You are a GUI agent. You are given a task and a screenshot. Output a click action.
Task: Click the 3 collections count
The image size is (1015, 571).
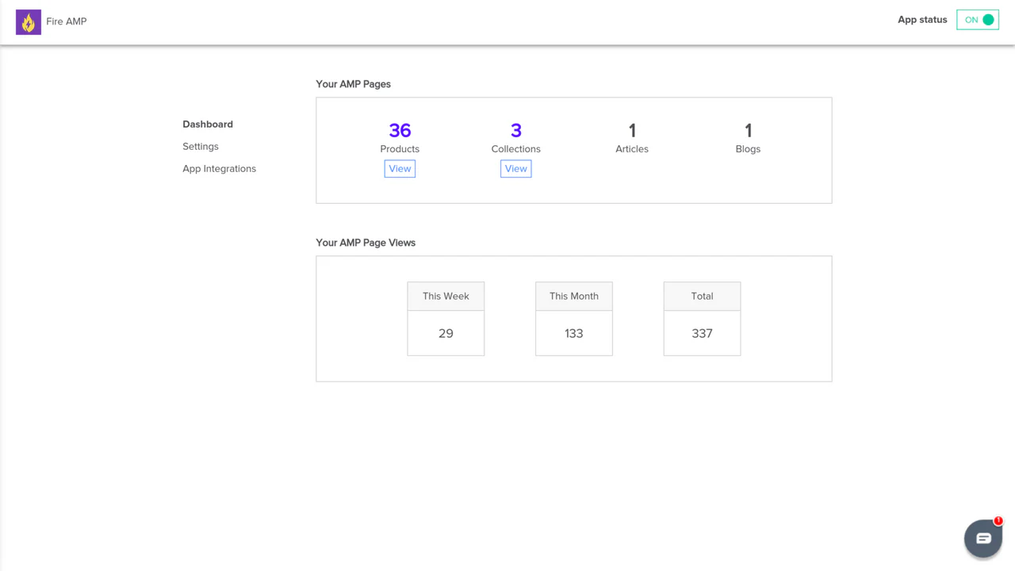[x=515, y=130]
